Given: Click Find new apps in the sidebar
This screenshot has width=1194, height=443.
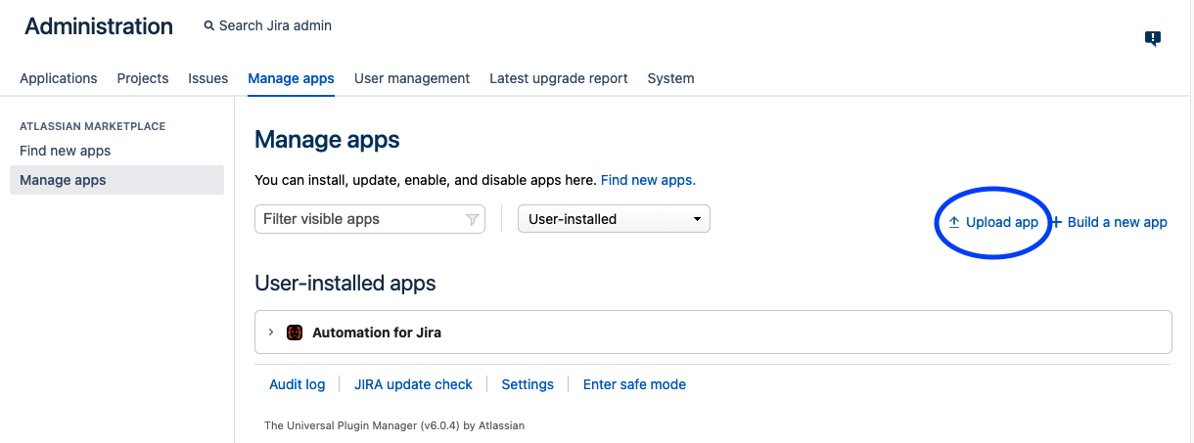Looking at the screenshot, I should coord(66,151).
